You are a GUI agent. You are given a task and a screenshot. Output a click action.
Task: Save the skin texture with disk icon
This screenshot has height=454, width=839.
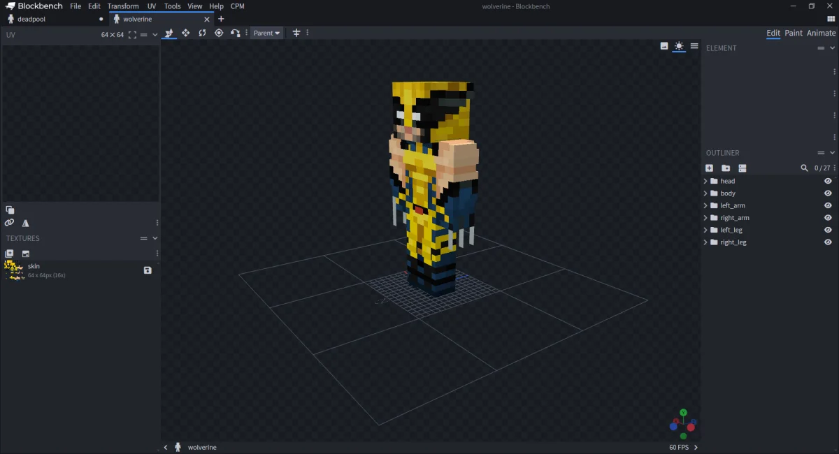coord(148,270)
